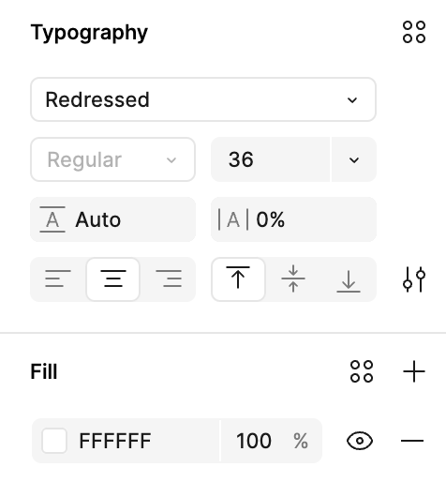Open the white fill color swatch
Screen dimensions: 446x482
coord(54,441)
